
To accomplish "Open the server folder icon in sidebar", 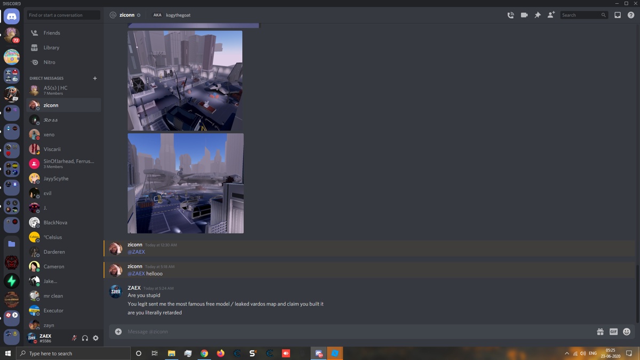I will pos(12,244).
